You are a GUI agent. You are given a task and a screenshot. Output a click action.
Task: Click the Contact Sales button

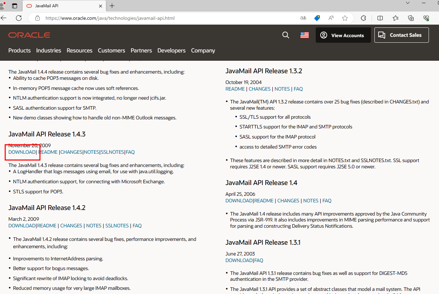click(401, 35)
